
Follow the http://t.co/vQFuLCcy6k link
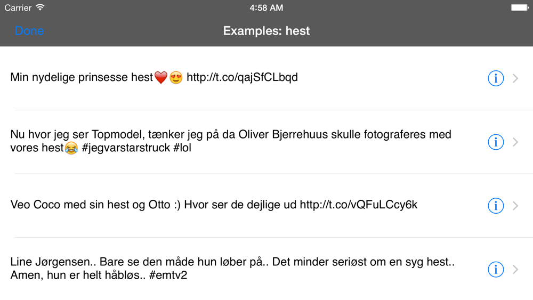pyautogui.click(x=358, y=205)
